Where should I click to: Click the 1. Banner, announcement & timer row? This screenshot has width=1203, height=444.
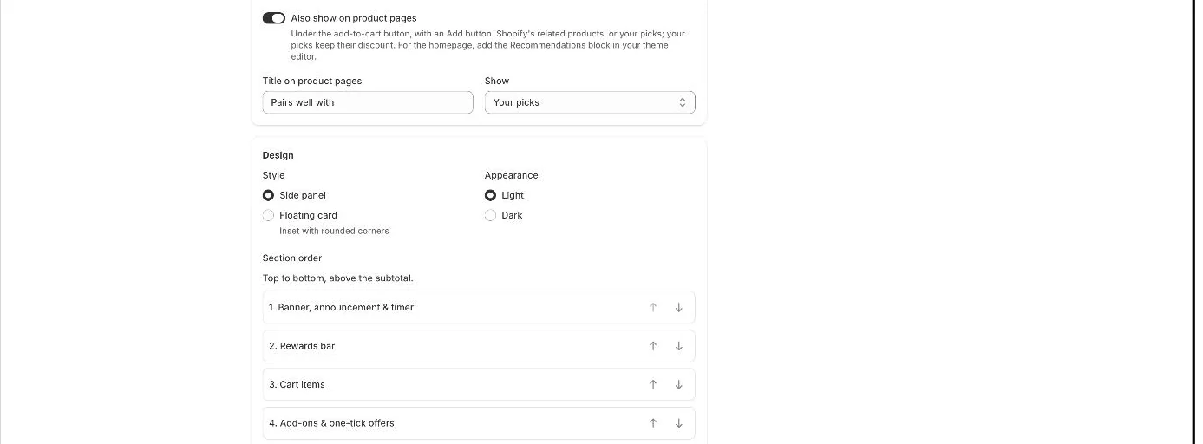(479, 307)
